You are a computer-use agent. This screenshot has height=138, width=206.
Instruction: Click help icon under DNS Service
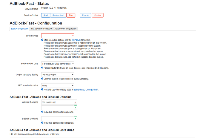click(42, 40)
